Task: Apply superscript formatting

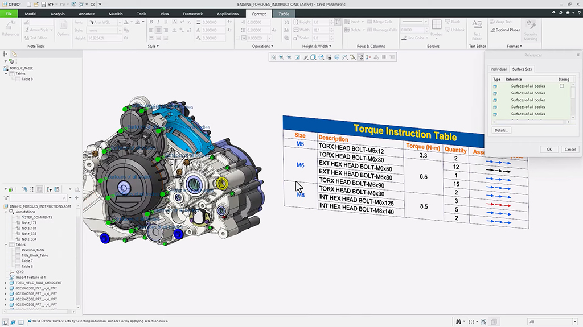Action: tap(182, 22)
